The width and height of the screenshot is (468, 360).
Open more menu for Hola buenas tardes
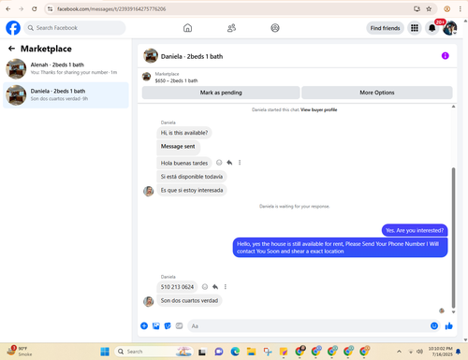240,163
